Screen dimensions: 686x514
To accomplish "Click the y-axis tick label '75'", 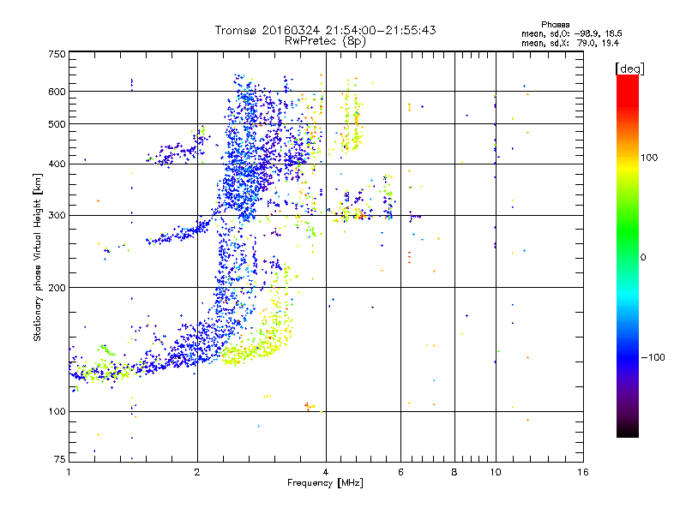I will (x=60, y=459).
